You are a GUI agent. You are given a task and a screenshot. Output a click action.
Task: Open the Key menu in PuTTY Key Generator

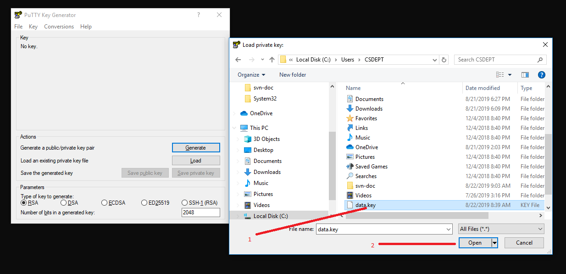point(33,27)
